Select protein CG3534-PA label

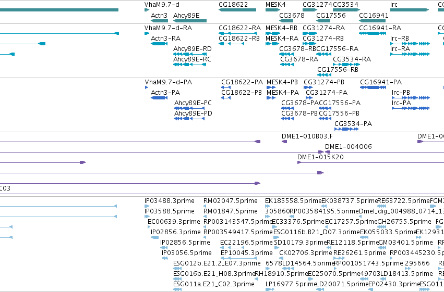353,124
